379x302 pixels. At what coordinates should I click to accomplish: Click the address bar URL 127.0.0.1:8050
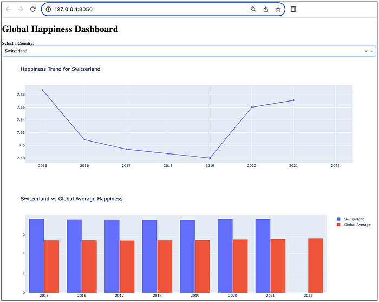73,9
